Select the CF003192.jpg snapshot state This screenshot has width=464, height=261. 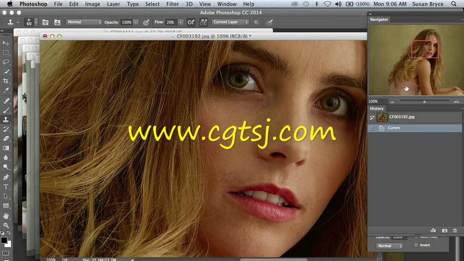[x=415, y=117]
